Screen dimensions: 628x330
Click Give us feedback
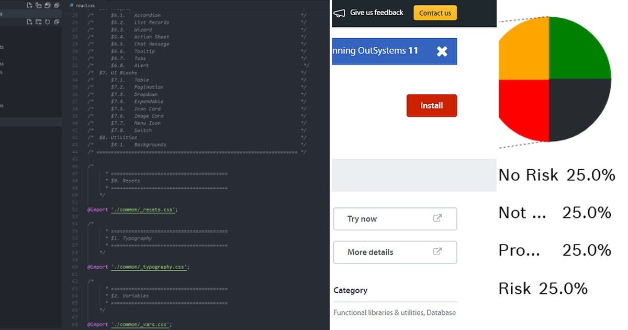[x=376, y=12]
